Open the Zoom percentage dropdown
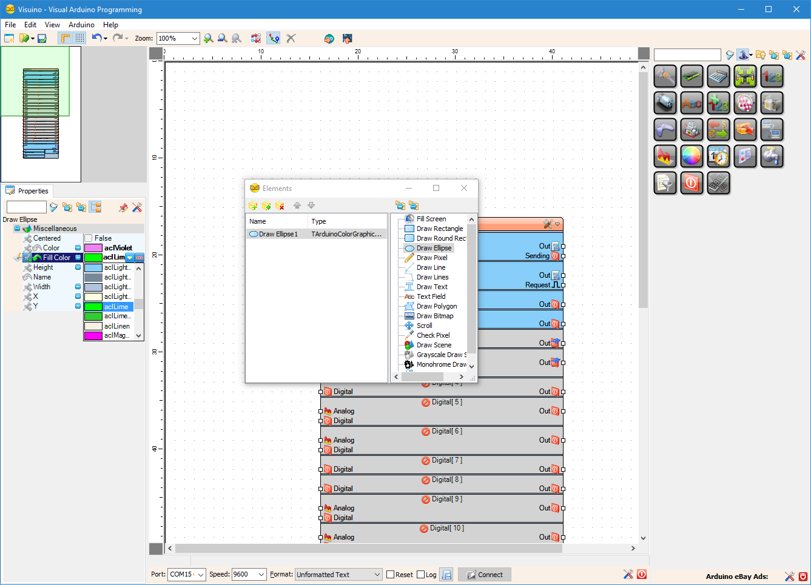Viewport: 811px width, 585px height. pos(195,38)
